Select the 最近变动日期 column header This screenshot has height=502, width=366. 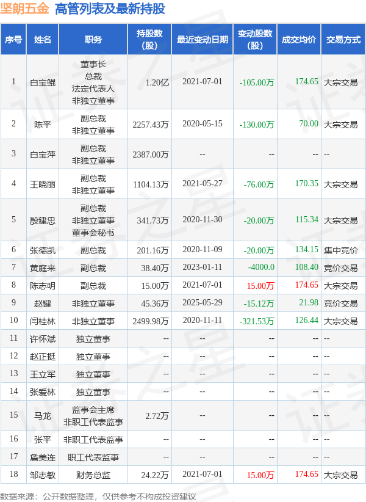tap(203, 39)
